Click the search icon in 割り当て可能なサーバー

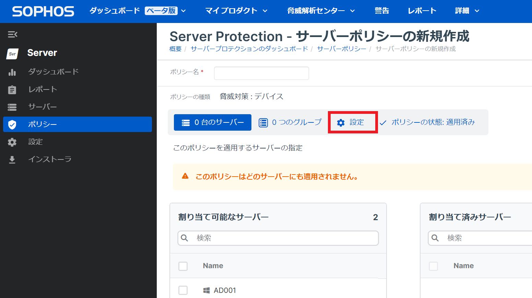185,238
